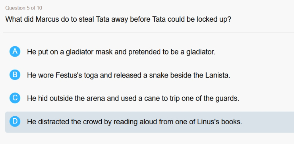Click the question text about Marcus and Tata
The image size is (294, 144).
pyautogui.click(x=118, y=19)
